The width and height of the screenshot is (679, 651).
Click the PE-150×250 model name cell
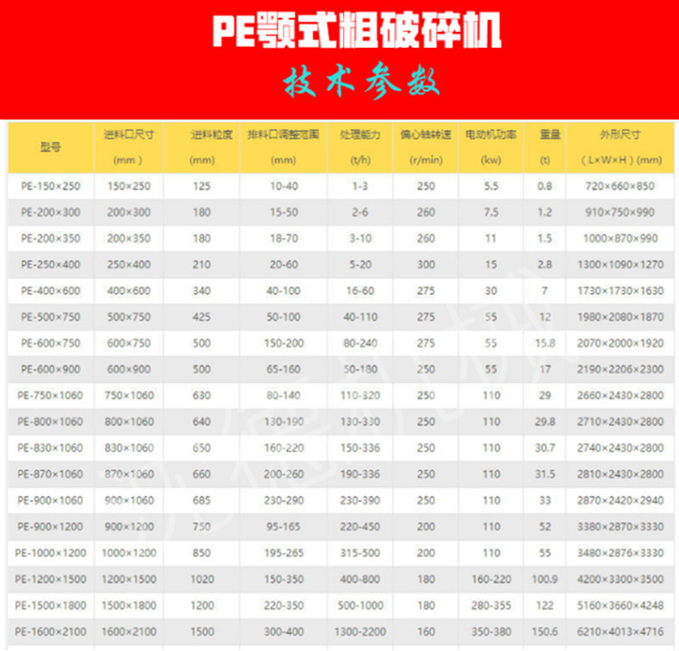pos(51,186)
